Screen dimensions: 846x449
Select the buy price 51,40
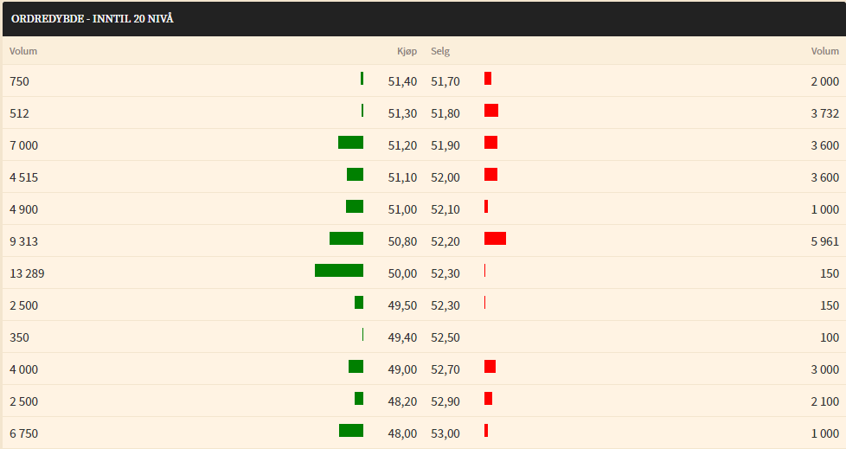402,81
